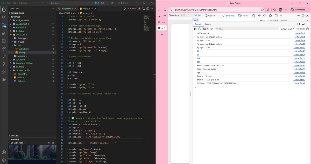This screenshot has width=311, height=164.
Task: Open DevTools Network tool icon
Action: (259, 16)
